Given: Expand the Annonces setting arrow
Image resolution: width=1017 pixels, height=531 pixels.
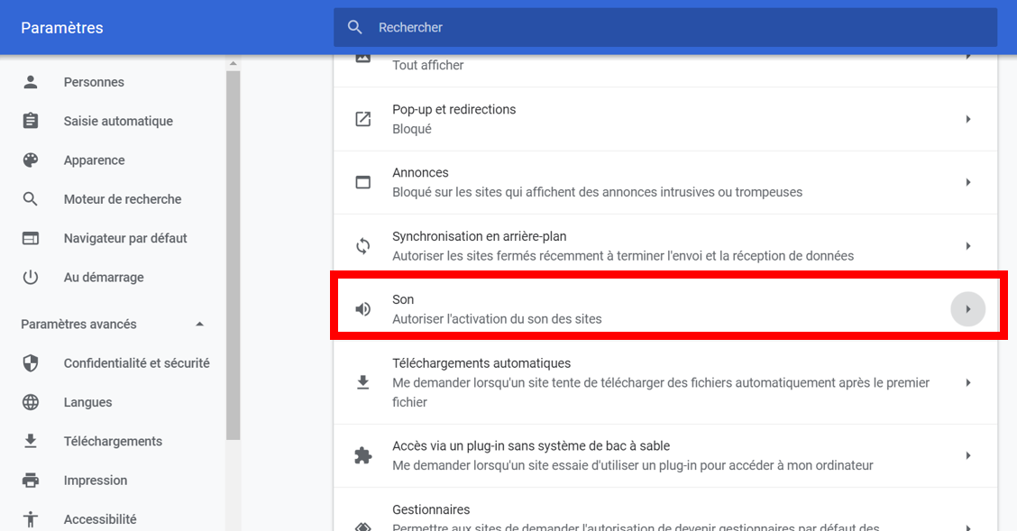Looking at the screenshot, I should [x=967, y=182].
